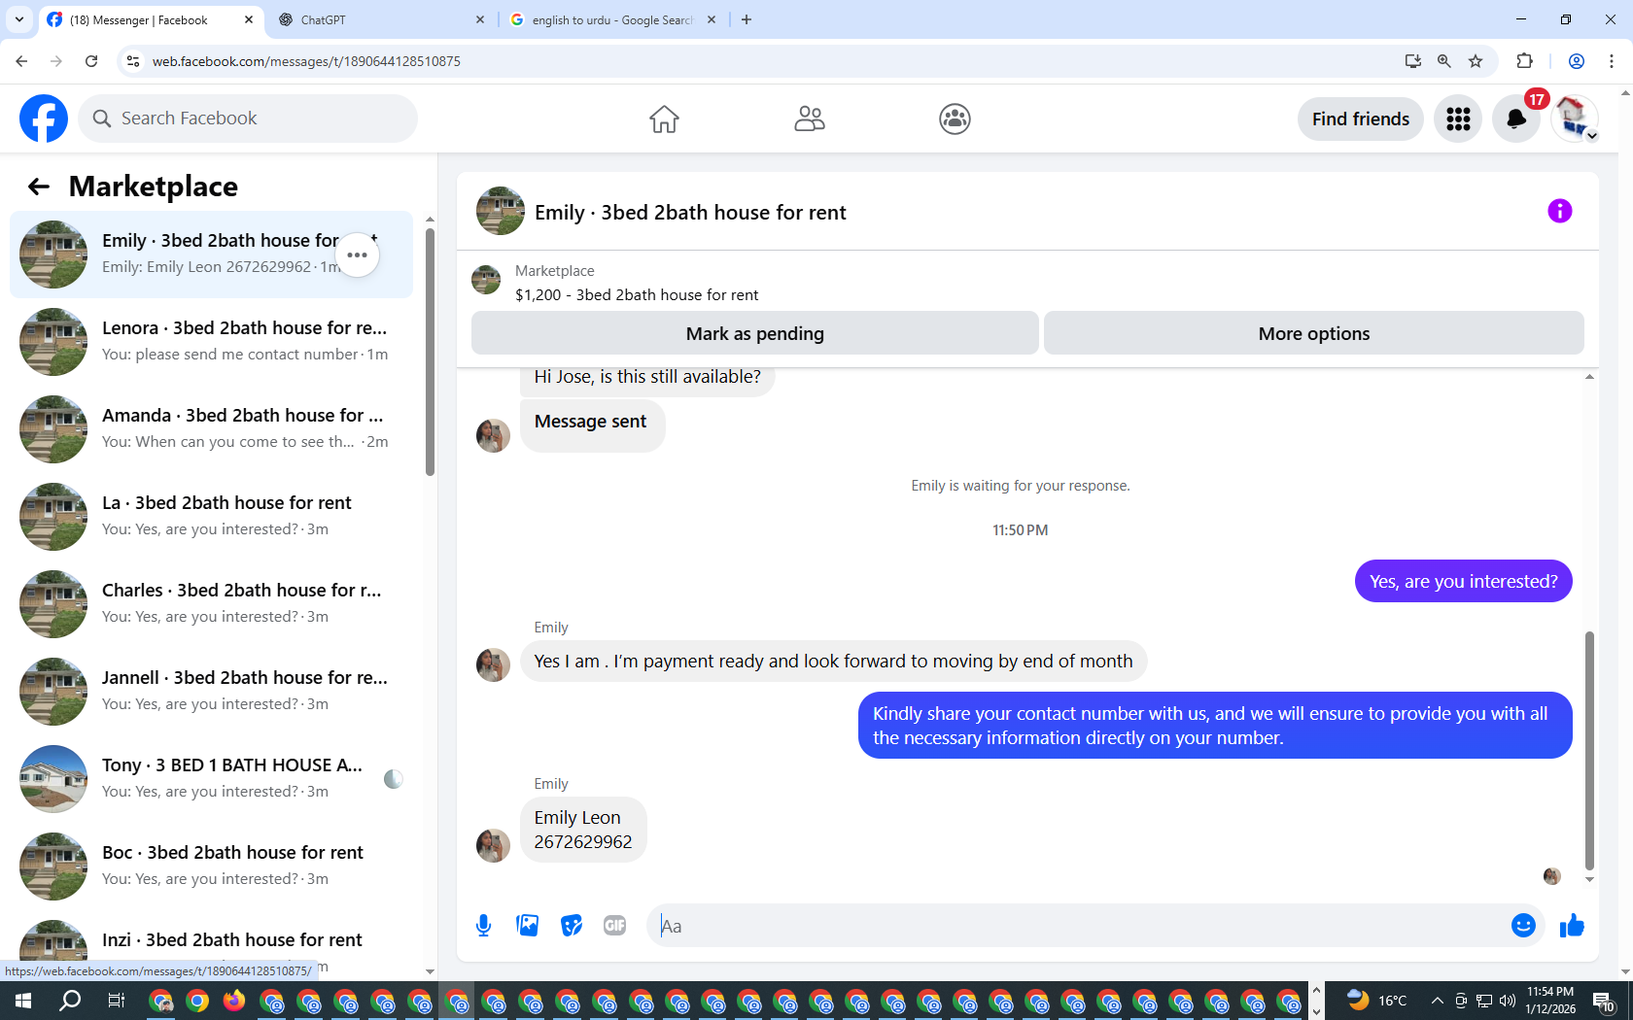Open the $1,200 3bed 2bath listing link
1633x1020 pixels.
point(637,294)
